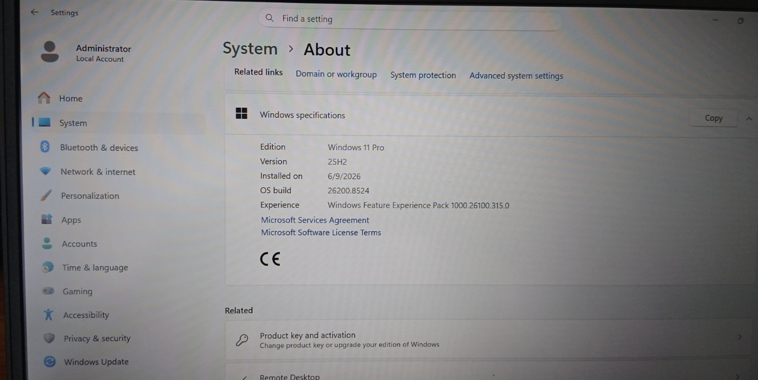
Task: Click the Accounts person icon
Action: pos(47,243)
